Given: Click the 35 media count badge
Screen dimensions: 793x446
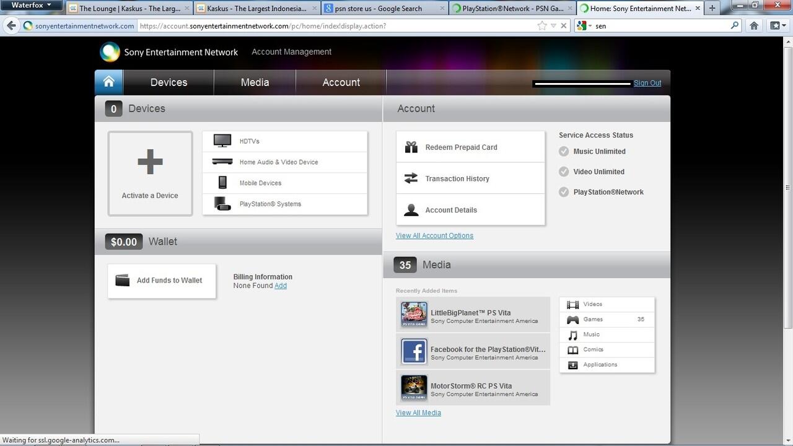Looking at the screenshot, I should [405, 265].
